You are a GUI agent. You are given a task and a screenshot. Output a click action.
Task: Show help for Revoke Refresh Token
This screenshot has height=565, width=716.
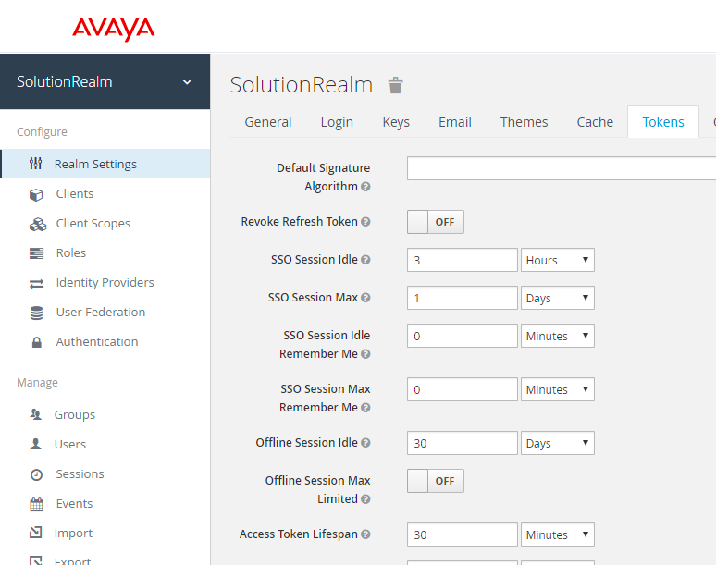tap(365, 222)
